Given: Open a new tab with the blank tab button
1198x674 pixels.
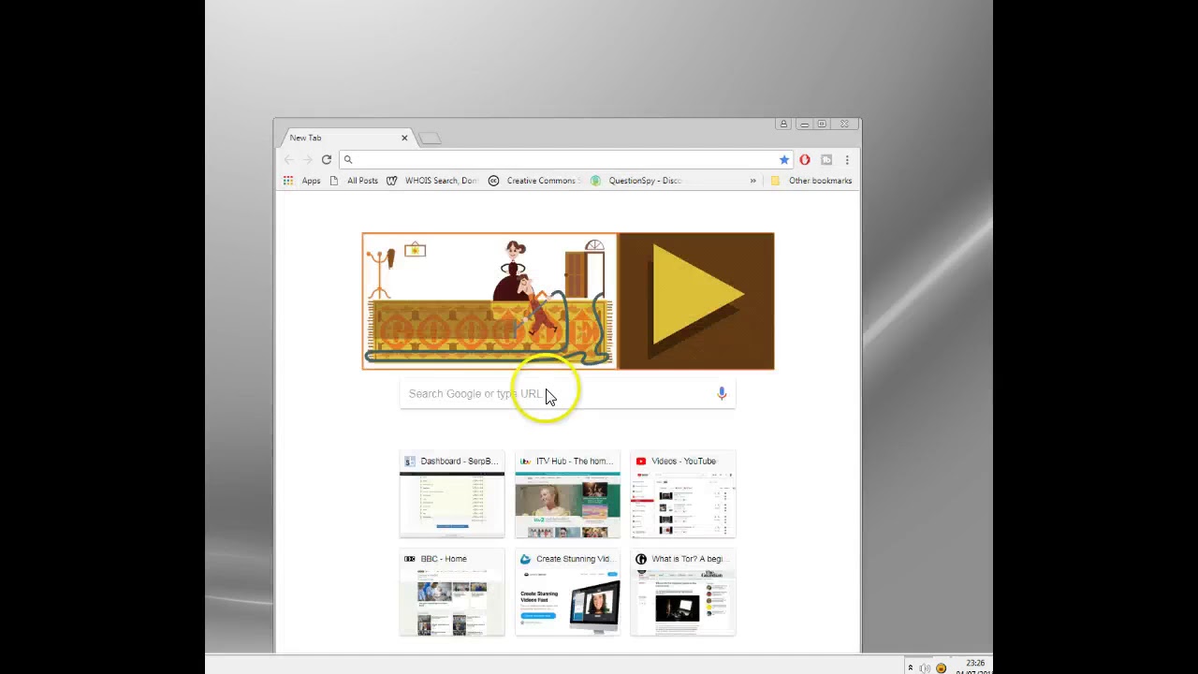Looking at the screenshot, I should [430, 139].
